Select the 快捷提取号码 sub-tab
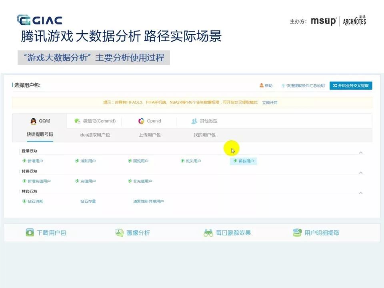Image resolution: width=384 pixels, height=288 pixels. 40,134
